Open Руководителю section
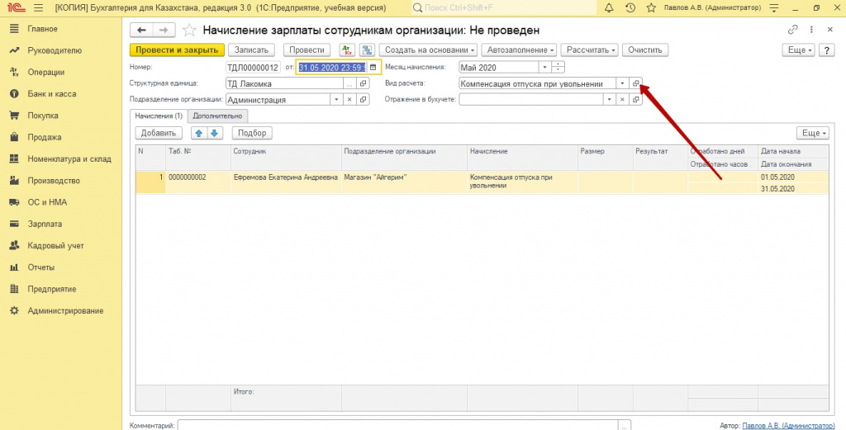 (x=55, y=50)
